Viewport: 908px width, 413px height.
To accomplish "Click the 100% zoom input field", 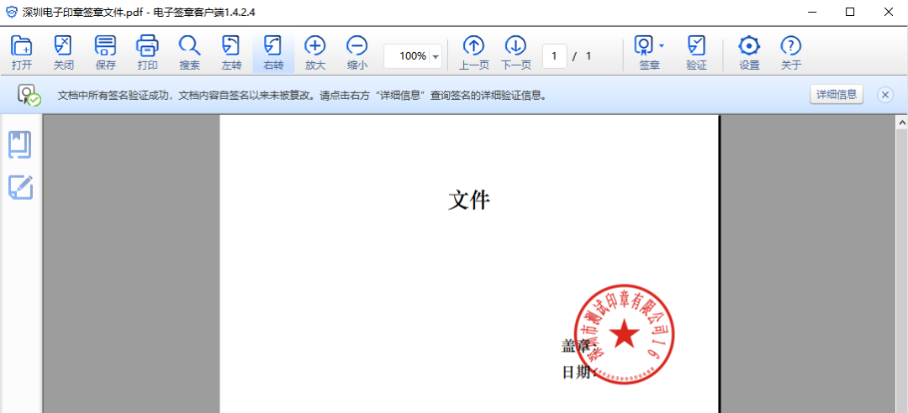I will pos(407,56).
